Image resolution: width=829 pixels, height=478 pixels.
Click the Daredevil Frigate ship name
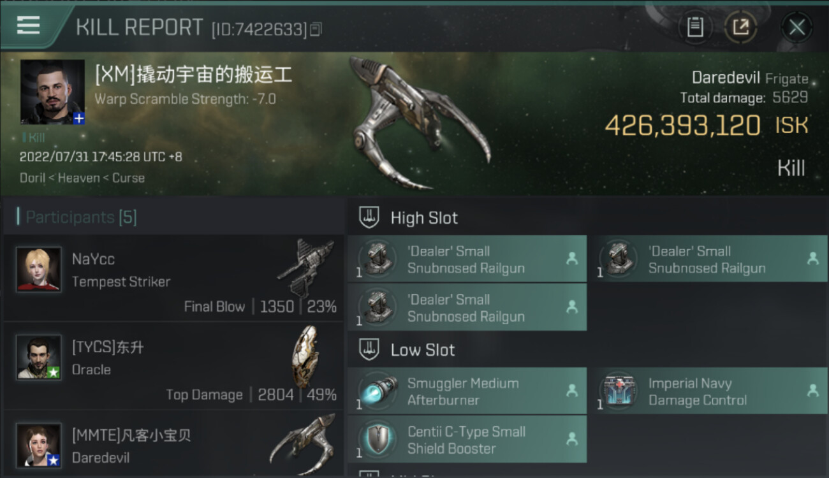(750, 78)
